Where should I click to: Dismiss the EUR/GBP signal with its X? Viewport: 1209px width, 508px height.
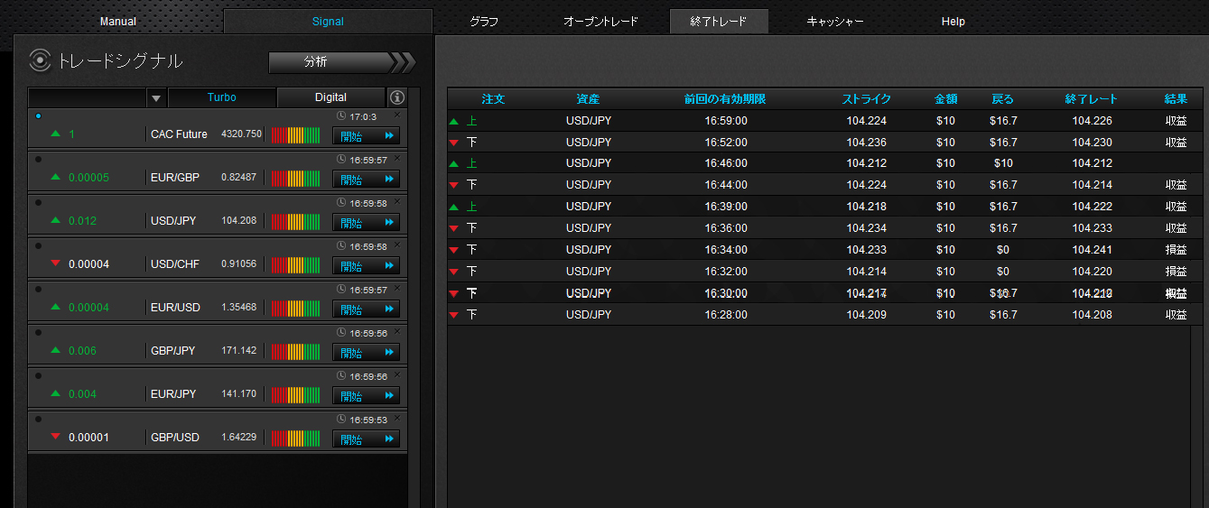click(397, 158)
